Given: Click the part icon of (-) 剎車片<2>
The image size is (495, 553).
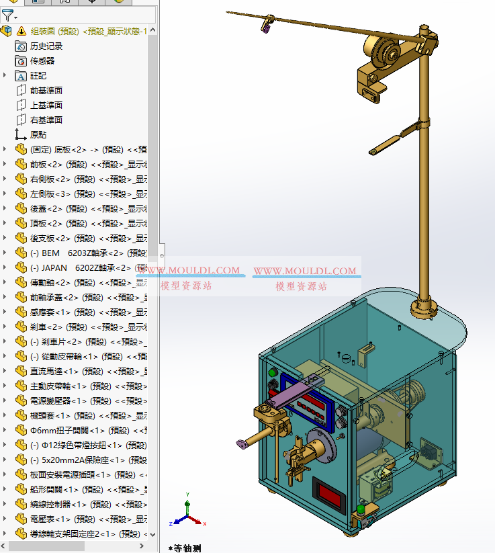Looking at the screenshot, I should [21, 342].
